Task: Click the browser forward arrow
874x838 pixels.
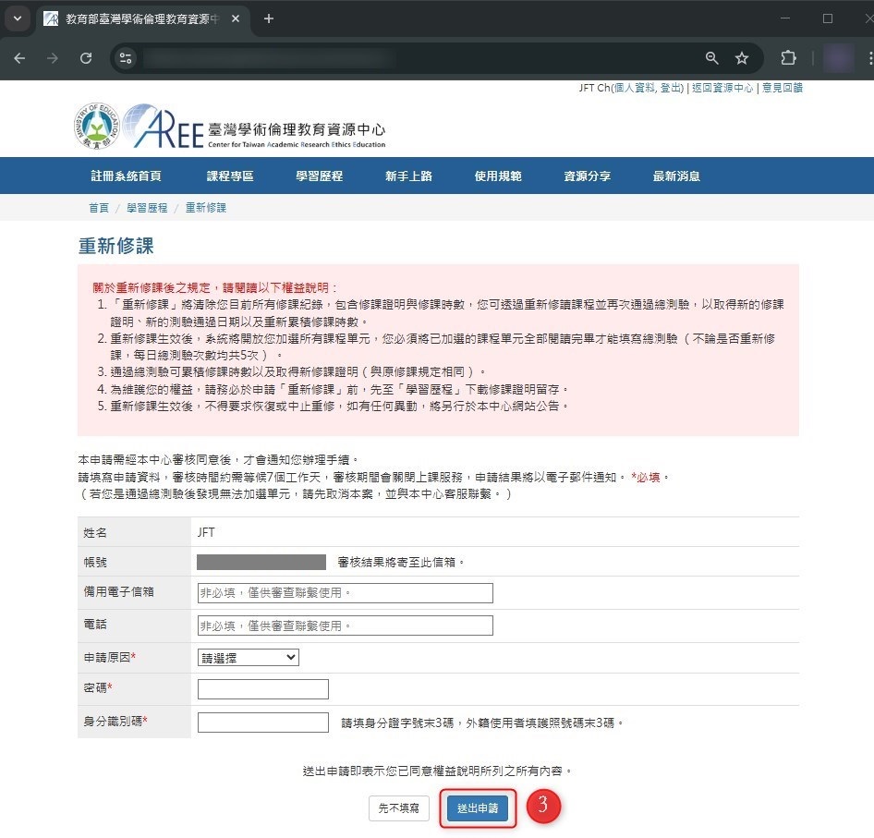Action: click(53, 58)
